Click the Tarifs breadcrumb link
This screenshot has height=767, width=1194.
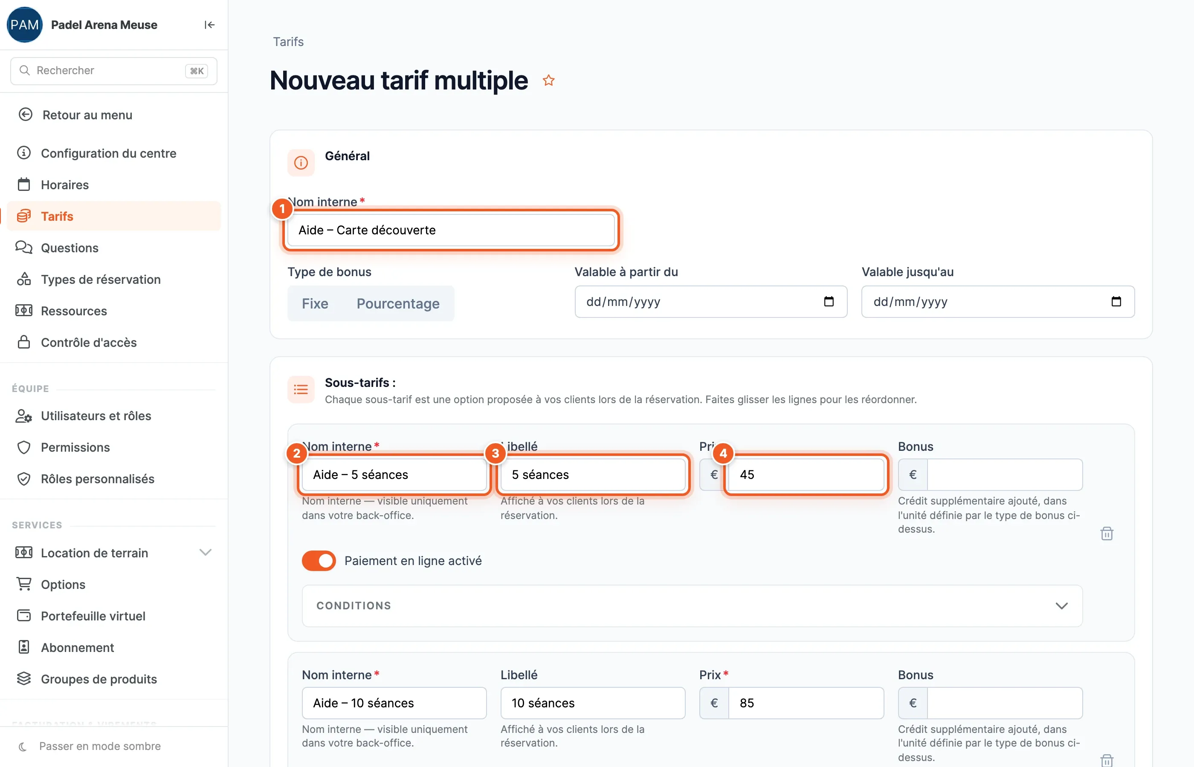pos(288,42)
